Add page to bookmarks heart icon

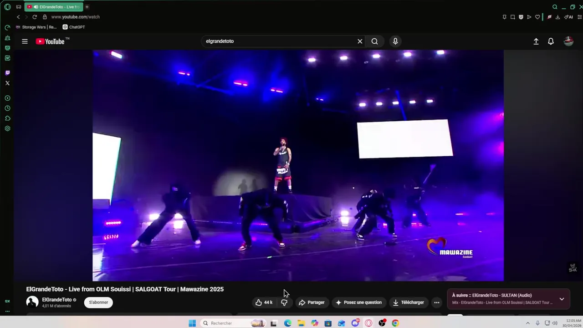pyautogui.click(x=537, y=17)
